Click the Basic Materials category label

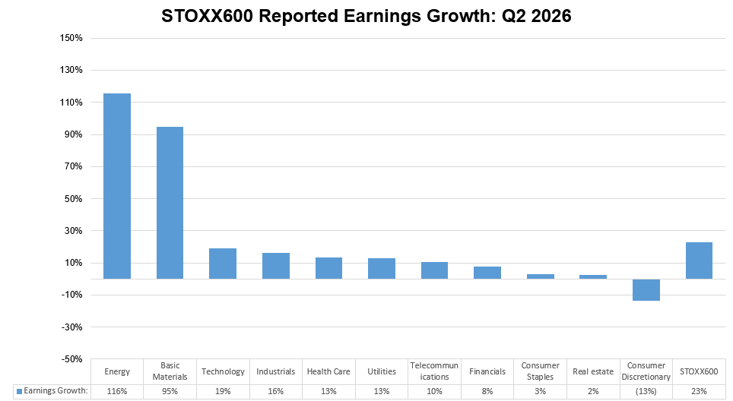(170, 371)
